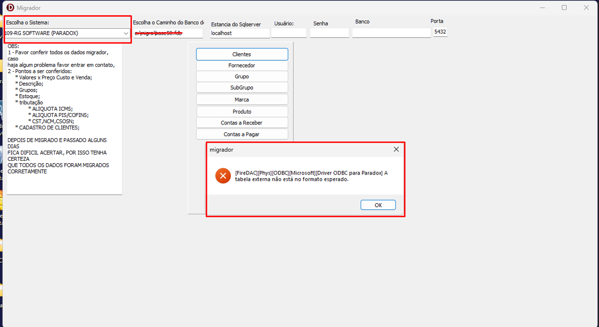Click the Contas a Pagar button

click(242, 134)
